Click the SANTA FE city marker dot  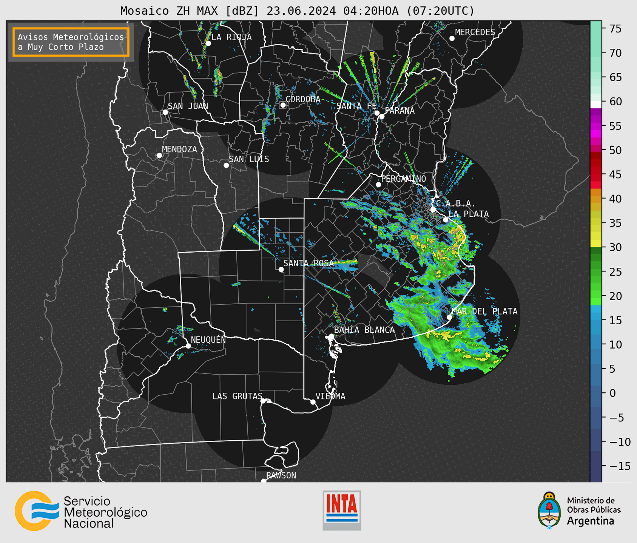pyautogui.click(x=377, y=113)
